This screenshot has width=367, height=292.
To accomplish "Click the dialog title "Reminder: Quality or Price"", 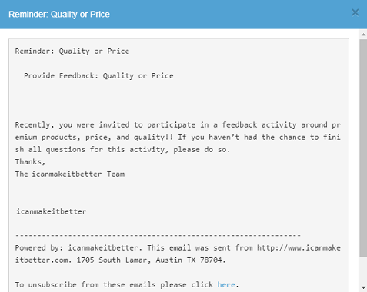I will tap(59, 15).
